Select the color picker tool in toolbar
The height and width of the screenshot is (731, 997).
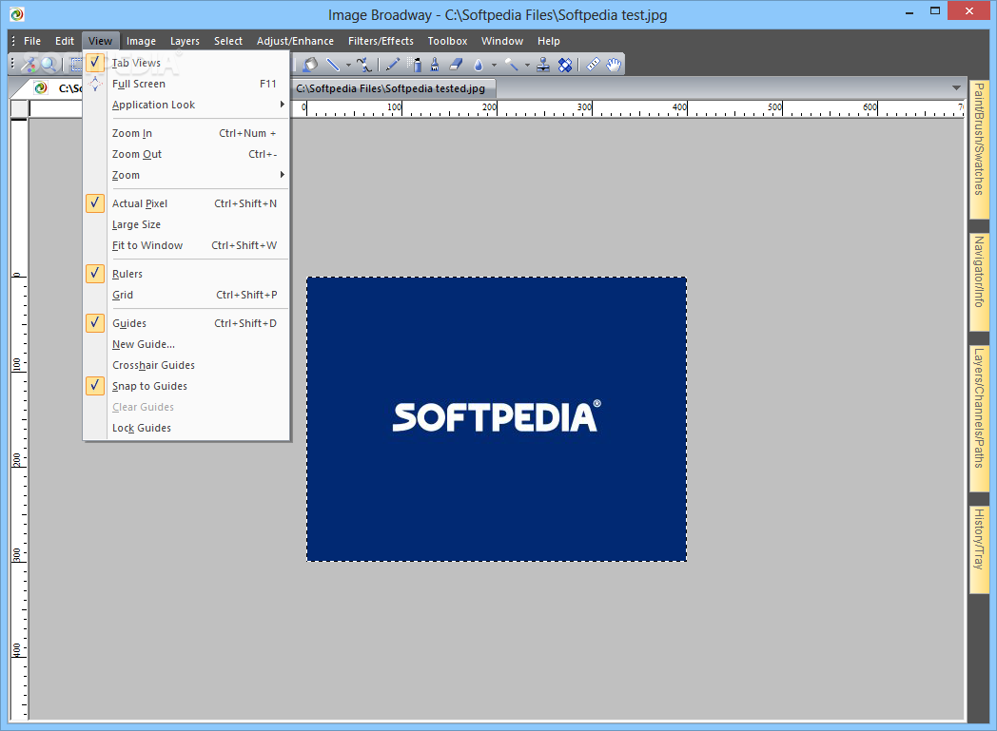tap(29, 64)
